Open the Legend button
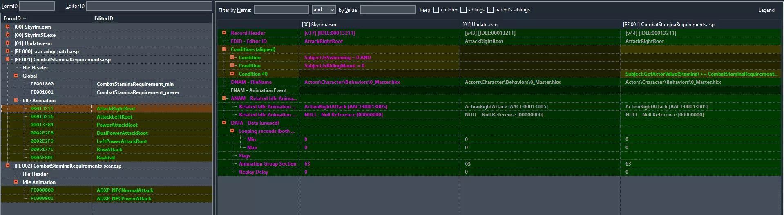 point(766,10)
